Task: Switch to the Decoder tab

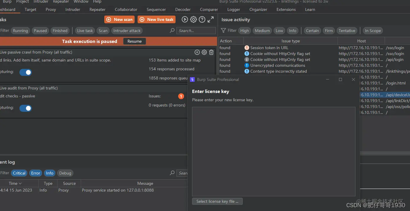Action: 183,9
